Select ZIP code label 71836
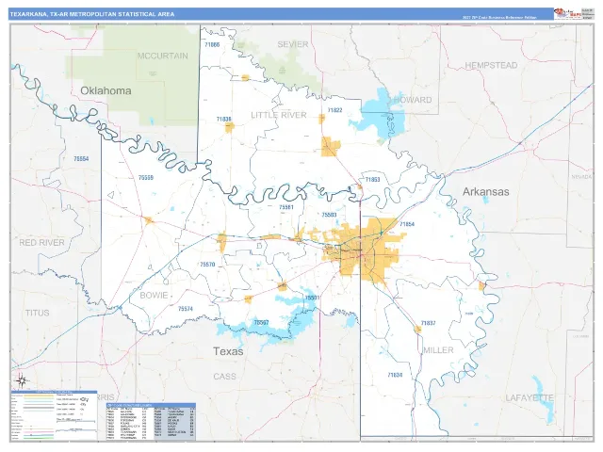 pos(224,120)
